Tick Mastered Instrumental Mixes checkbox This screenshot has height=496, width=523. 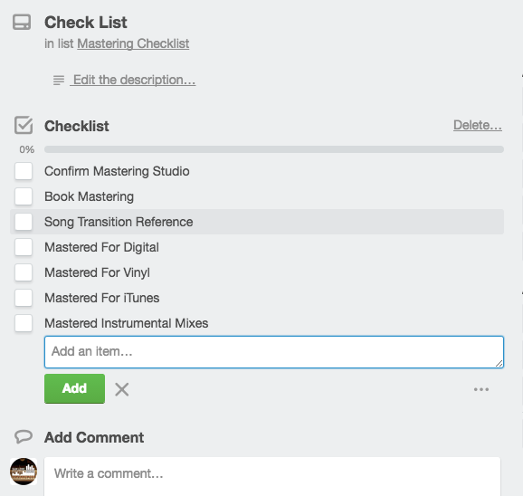click(x=24, y=323)
